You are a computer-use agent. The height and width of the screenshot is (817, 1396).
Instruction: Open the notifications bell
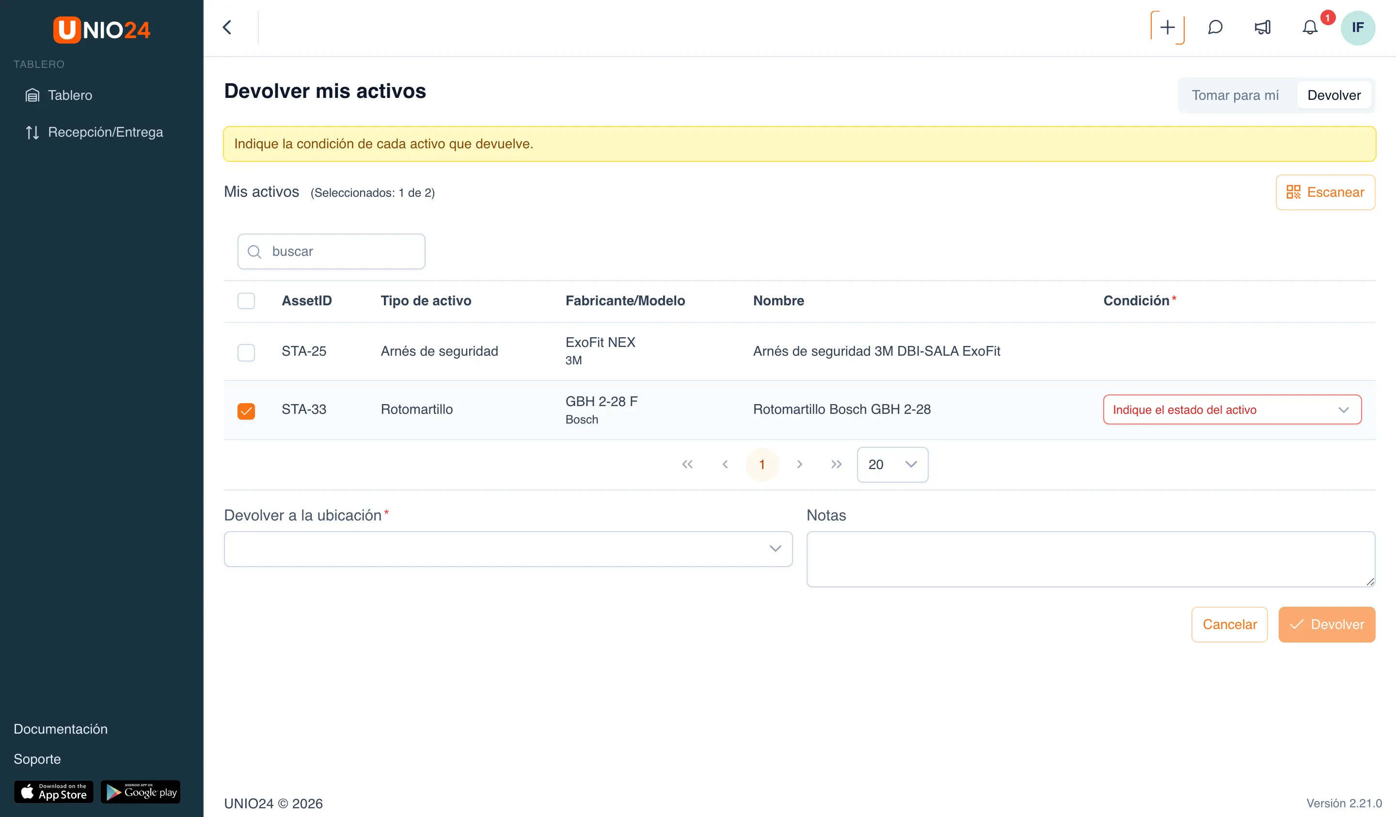[1310, 28]
